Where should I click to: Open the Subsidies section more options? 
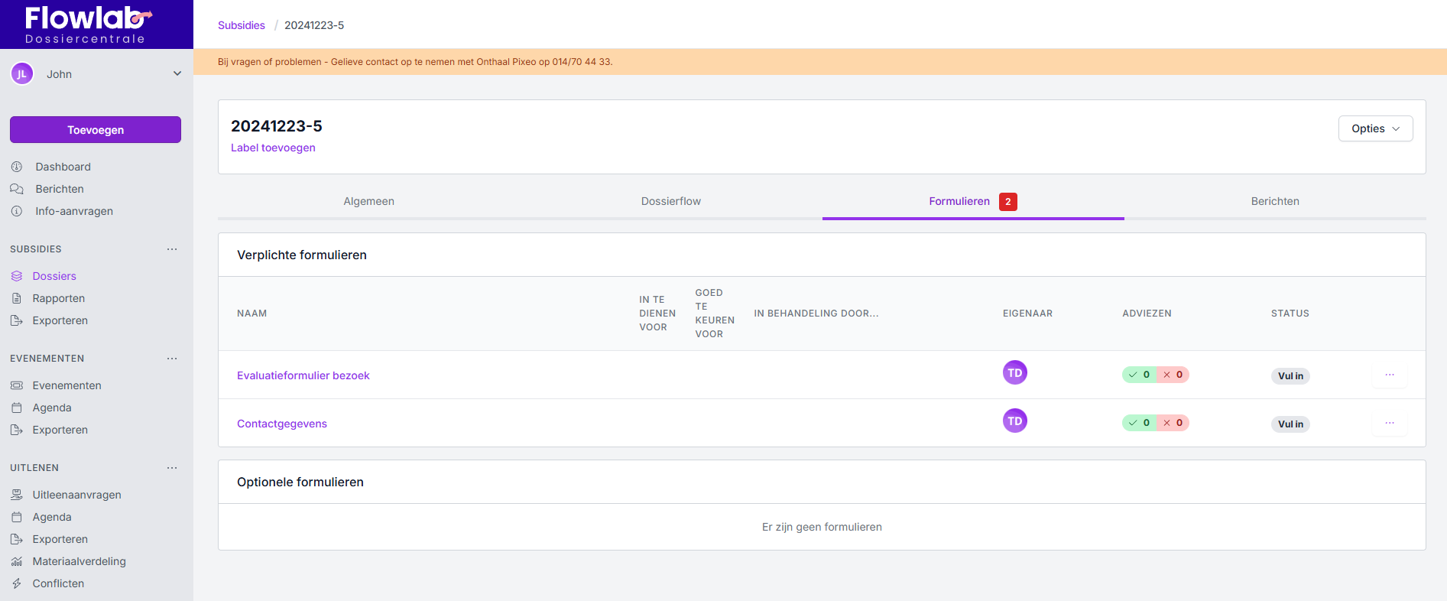coord(172,249)
